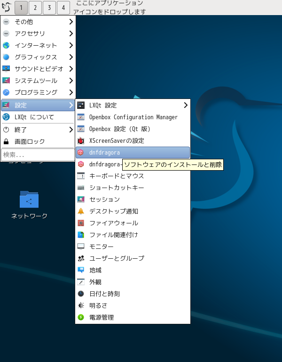Image resolution: width=282 pixels, height=362 pixels.
Task: Click the LXQt bird main menu icon
Action: tap(7, 7)
